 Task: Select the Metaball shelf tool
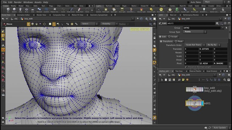click(x=39, y=10)
